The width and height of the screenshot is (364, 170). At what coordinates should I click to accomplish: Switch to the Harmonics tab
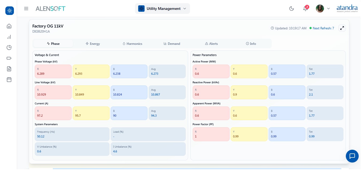[x=132, y=44]
